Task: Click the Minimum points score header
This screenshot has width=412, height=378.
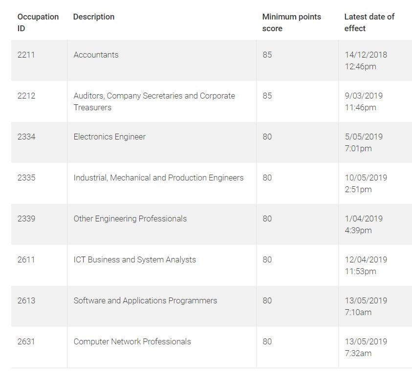Action: (x=291, y=22)
